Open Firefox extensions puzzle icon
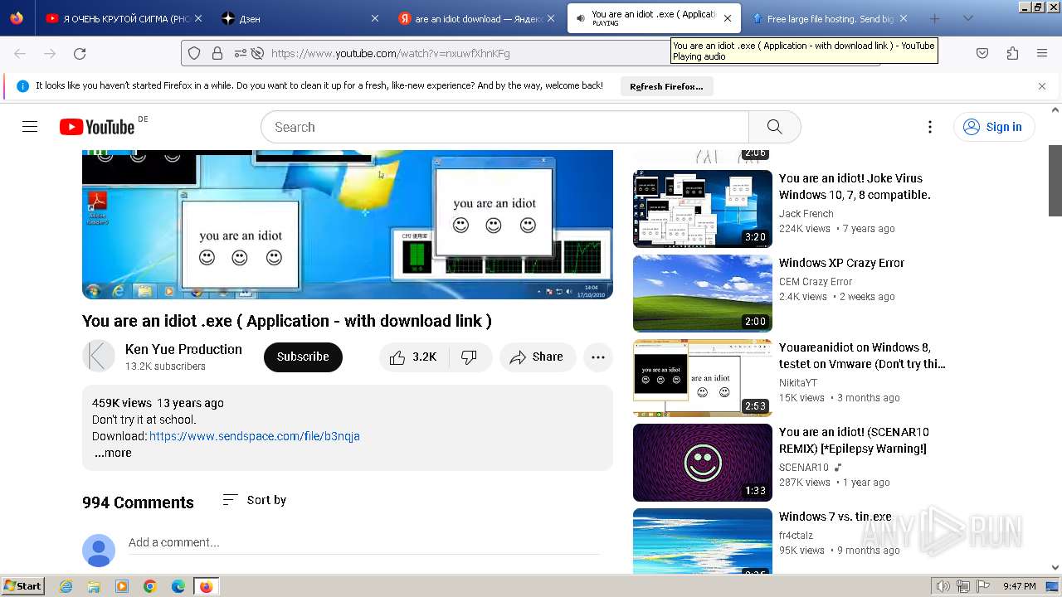The height and width of the screenshot is (597, 1062). click(x=1012, y=53)
